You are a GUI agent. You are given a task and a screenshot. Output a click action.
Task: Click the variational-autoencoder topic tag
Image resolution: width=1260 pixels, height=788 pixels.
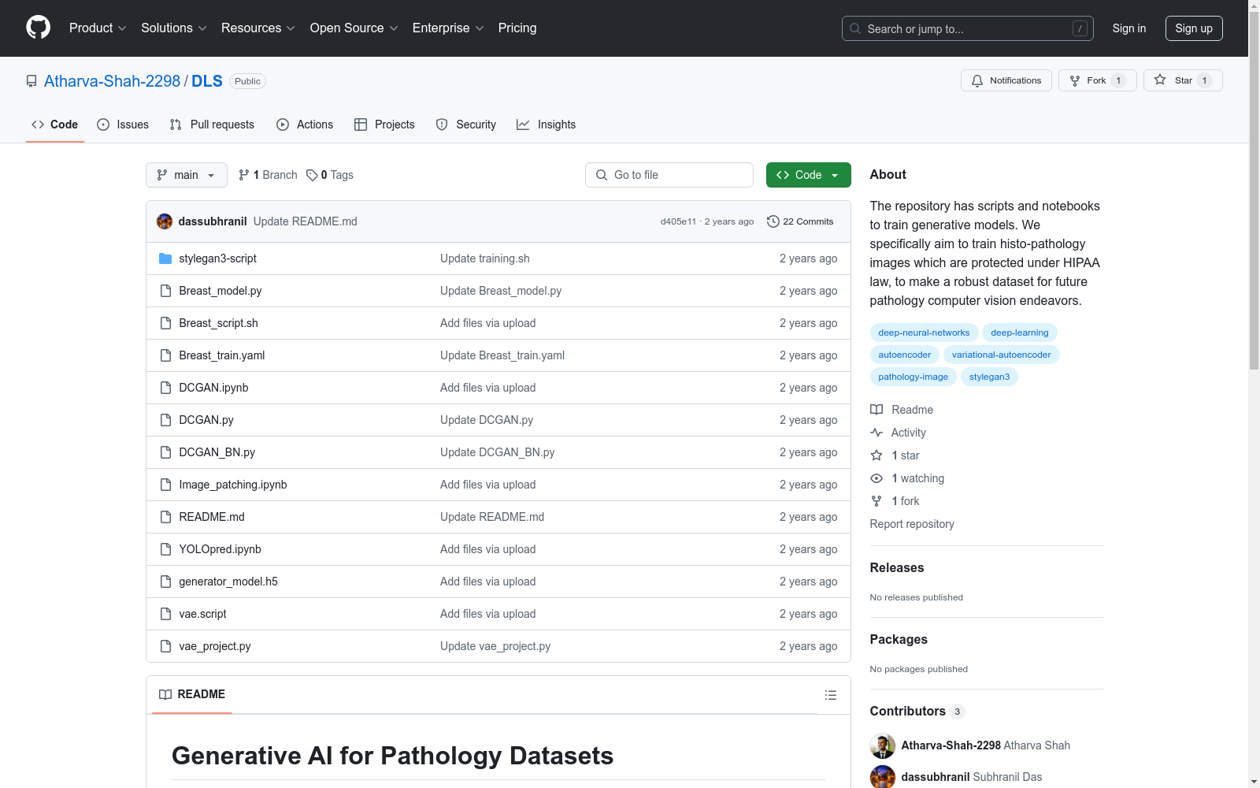point(1001,355)
